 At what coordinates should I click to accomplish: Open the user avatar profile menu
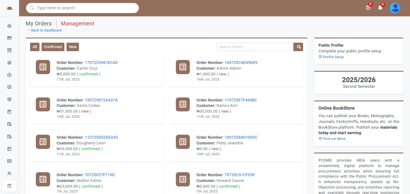pyautogui.click(x=395, y=8)
